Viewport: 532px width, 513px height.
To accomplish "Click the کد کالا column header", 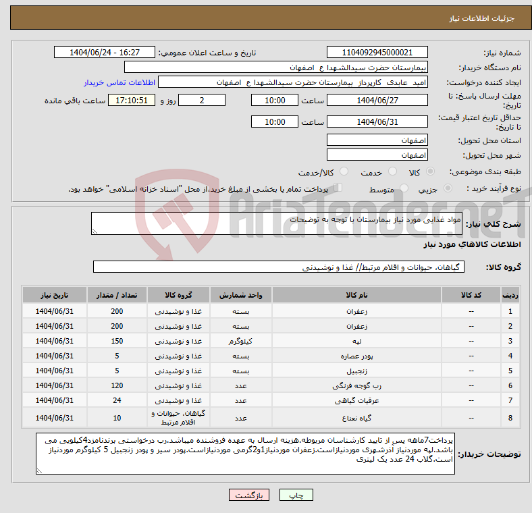I will coord(471,295).
